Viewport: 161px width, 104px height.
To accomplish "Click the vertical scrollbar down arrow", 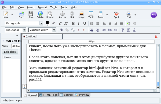I will click(158, 88).
